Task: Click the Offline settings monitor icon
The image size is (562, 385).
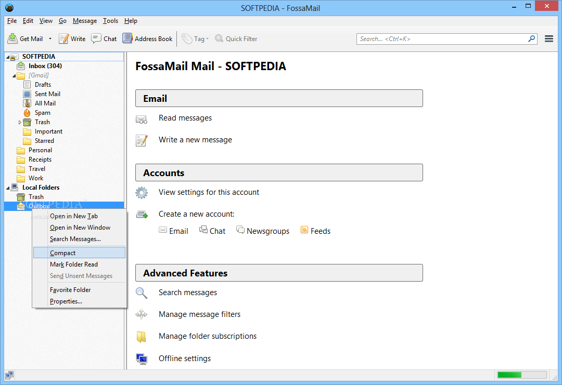Action: 142,359
